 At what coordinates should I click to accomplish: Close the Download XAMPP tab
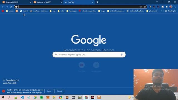tap(30, 2)
